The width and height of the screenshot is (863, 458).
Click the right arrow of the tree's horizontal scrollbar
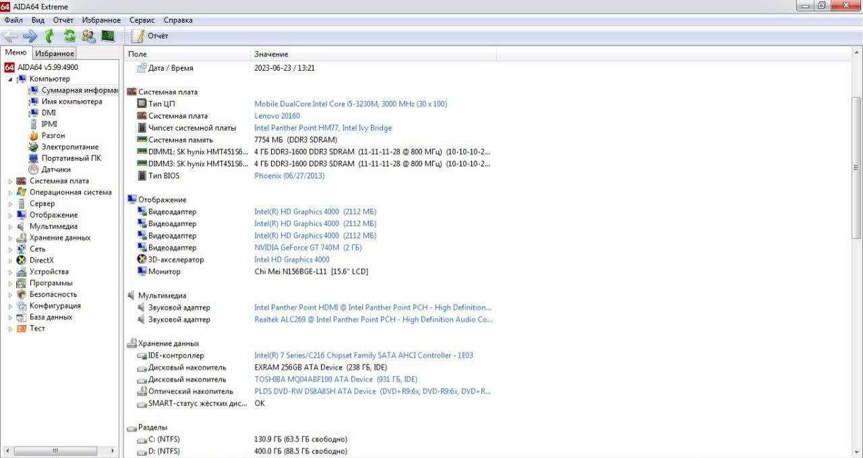[113, 451]
